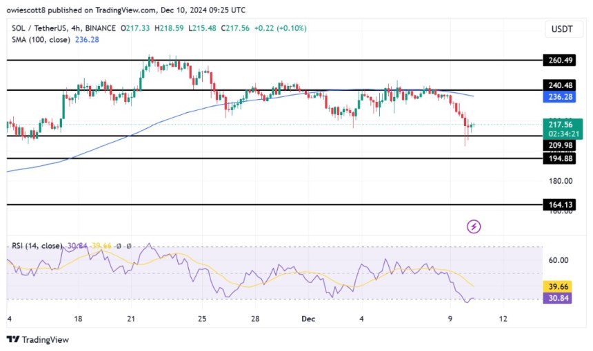Click the blue SMA 236.28 value tag
The image size is (593, 351).
559,96
